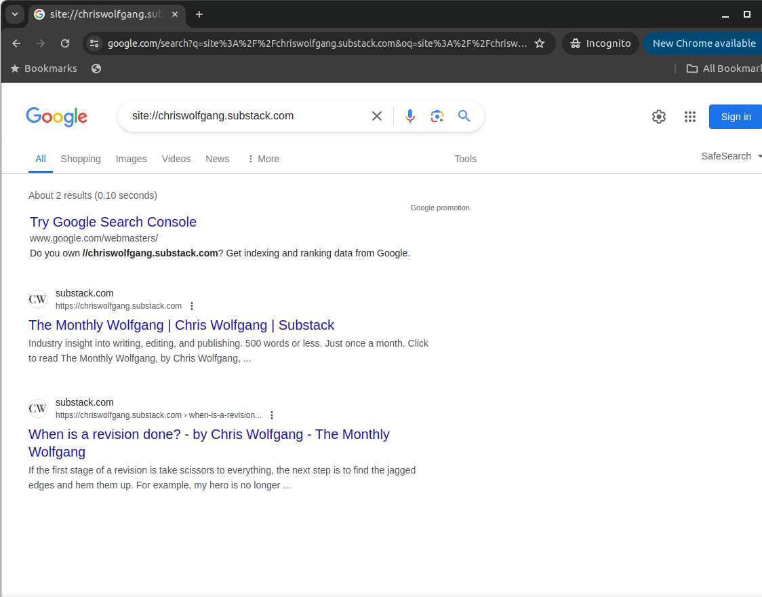Activate voice search with the microphone icon

click(x=409, y=116)
